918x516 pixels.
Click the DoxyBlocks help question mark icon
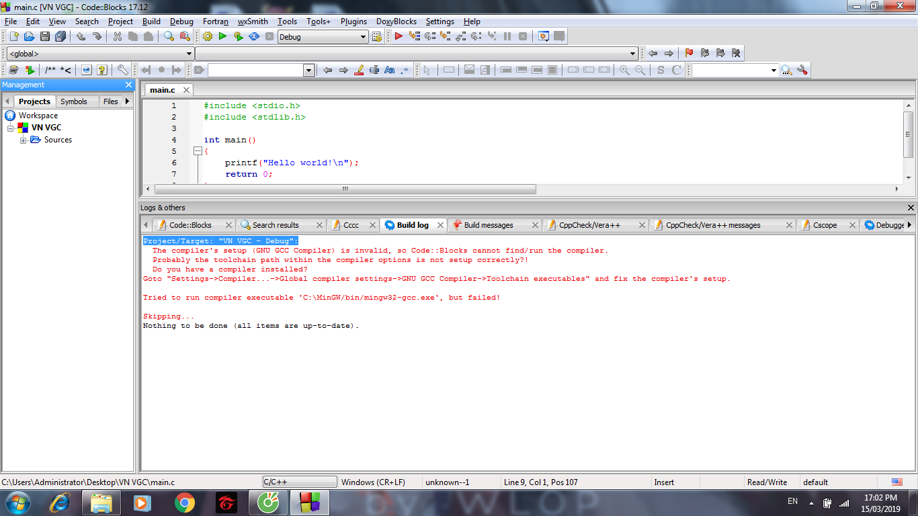[x=102, y=70]
